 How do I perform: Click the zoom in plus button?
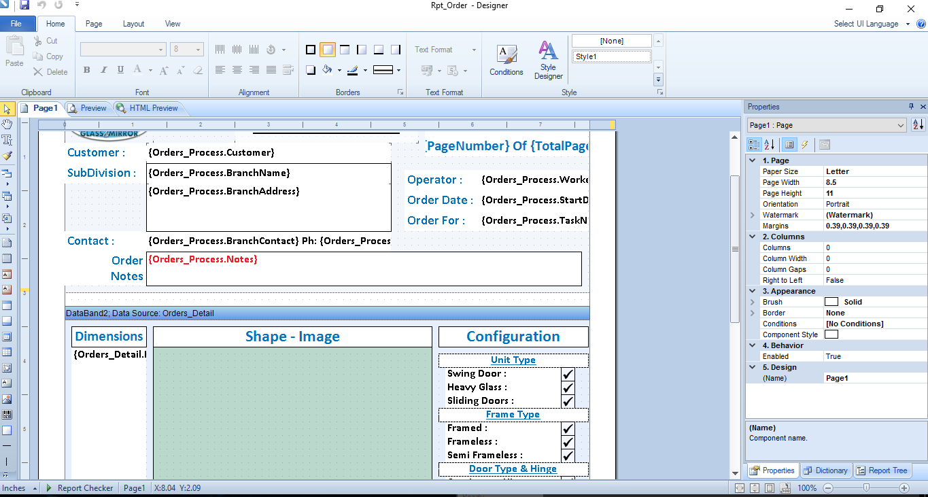pyautogui.click(x=904, y=488)
